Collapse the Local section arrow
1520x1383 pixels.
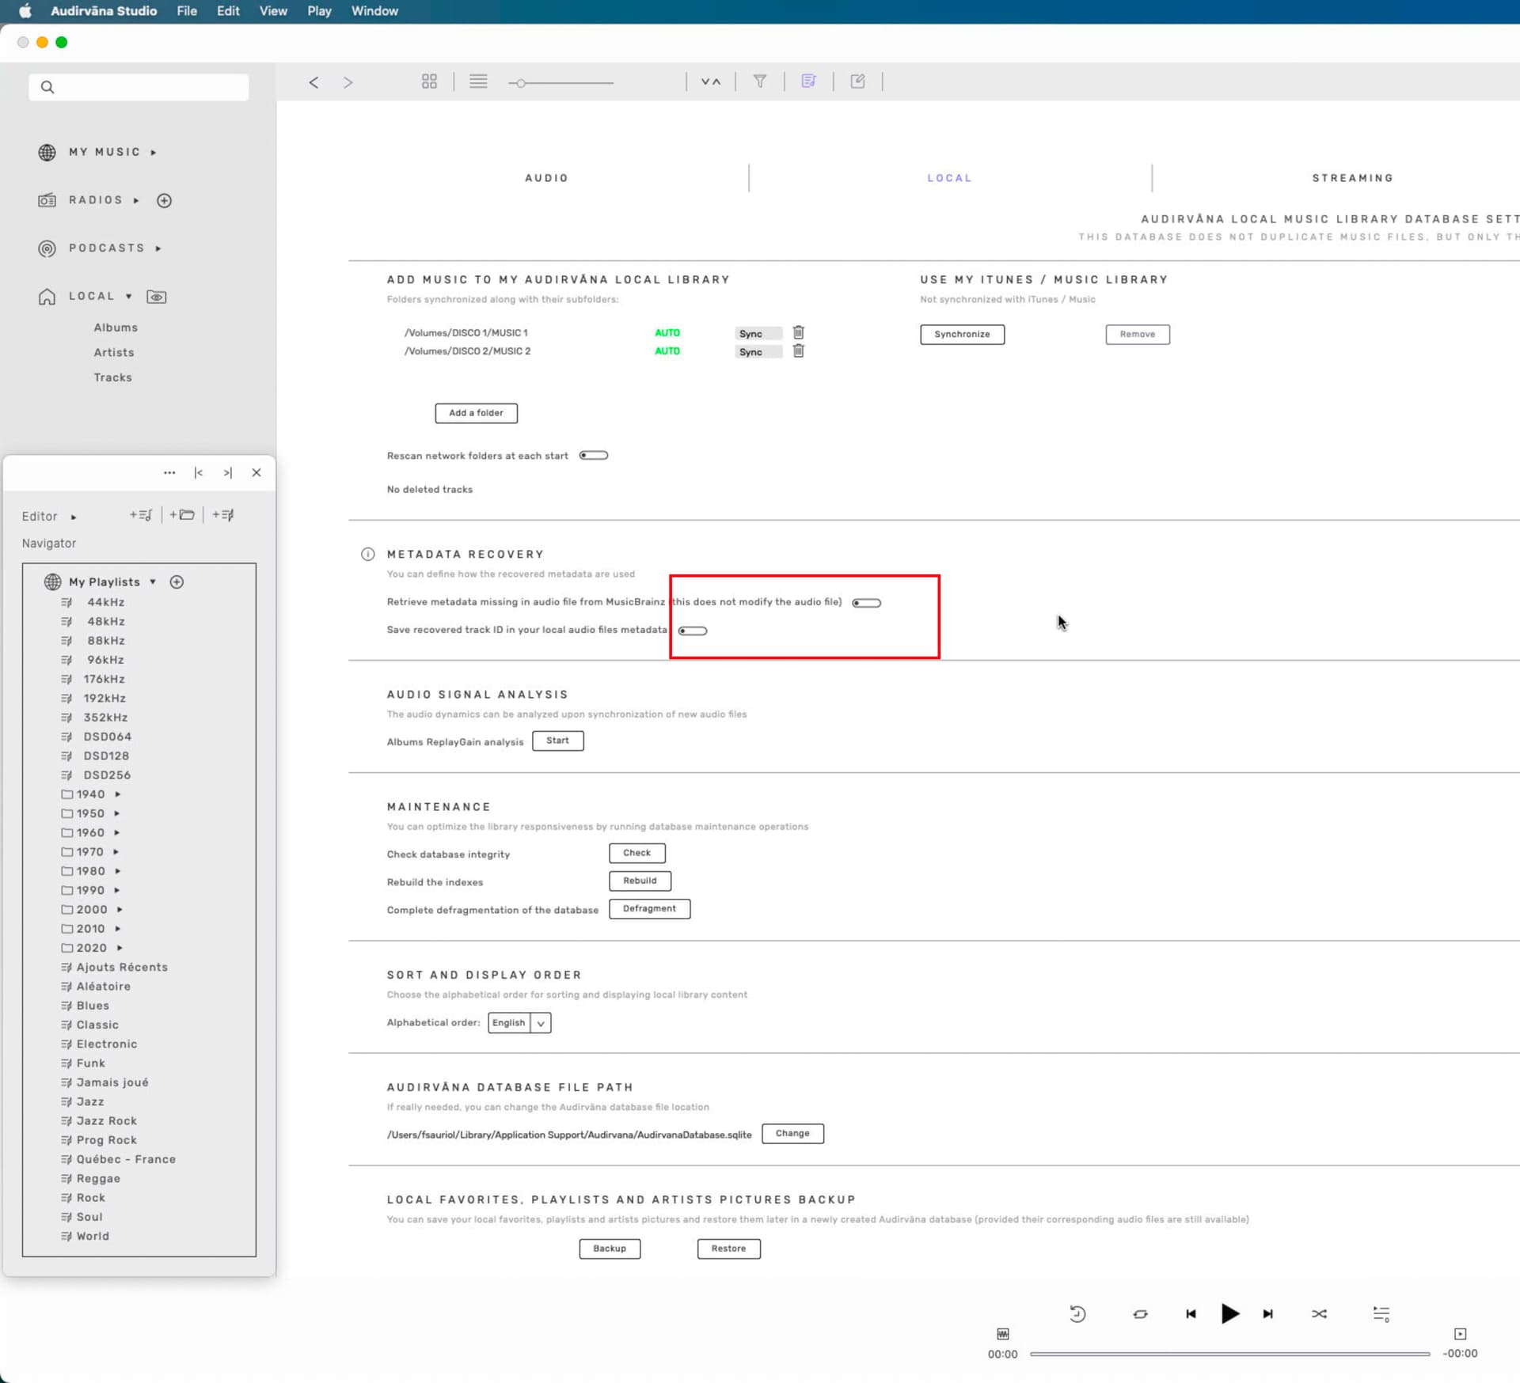(129, 297)
